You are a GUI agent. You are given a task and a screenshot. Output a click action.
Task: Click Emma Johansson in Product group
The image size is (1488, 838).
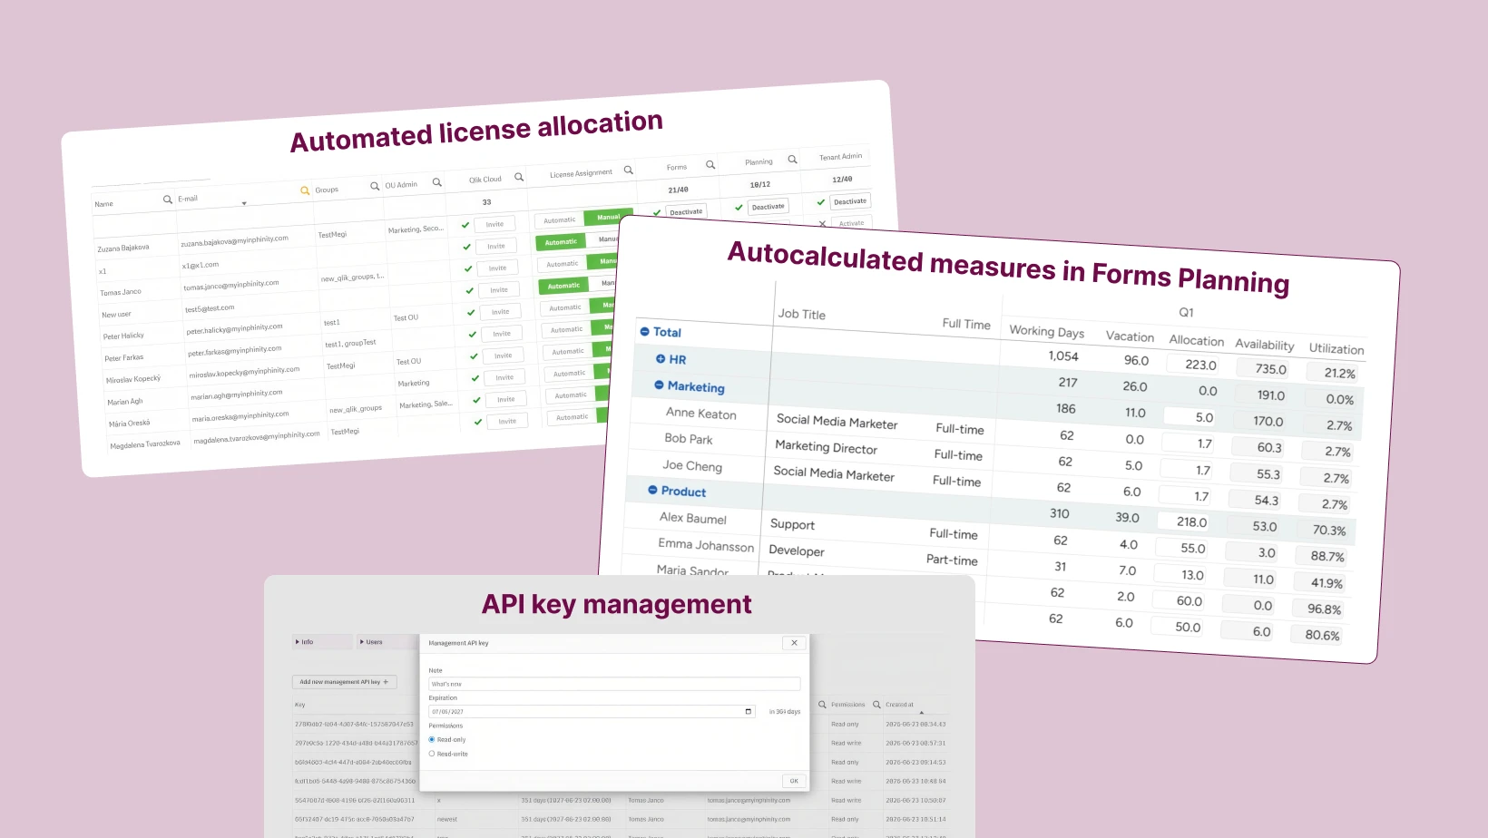(706, 544)
